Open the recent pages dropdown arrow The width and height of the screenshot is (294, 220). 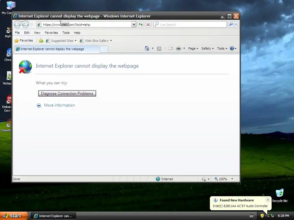tap(32, 25)
